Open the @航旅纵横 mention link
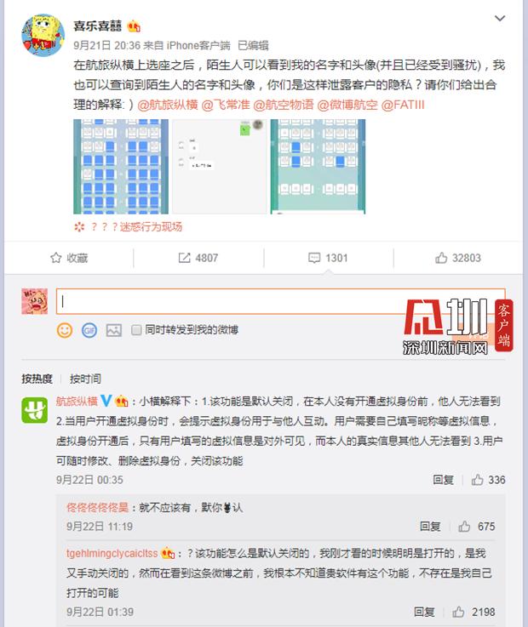 click(168, 105)
